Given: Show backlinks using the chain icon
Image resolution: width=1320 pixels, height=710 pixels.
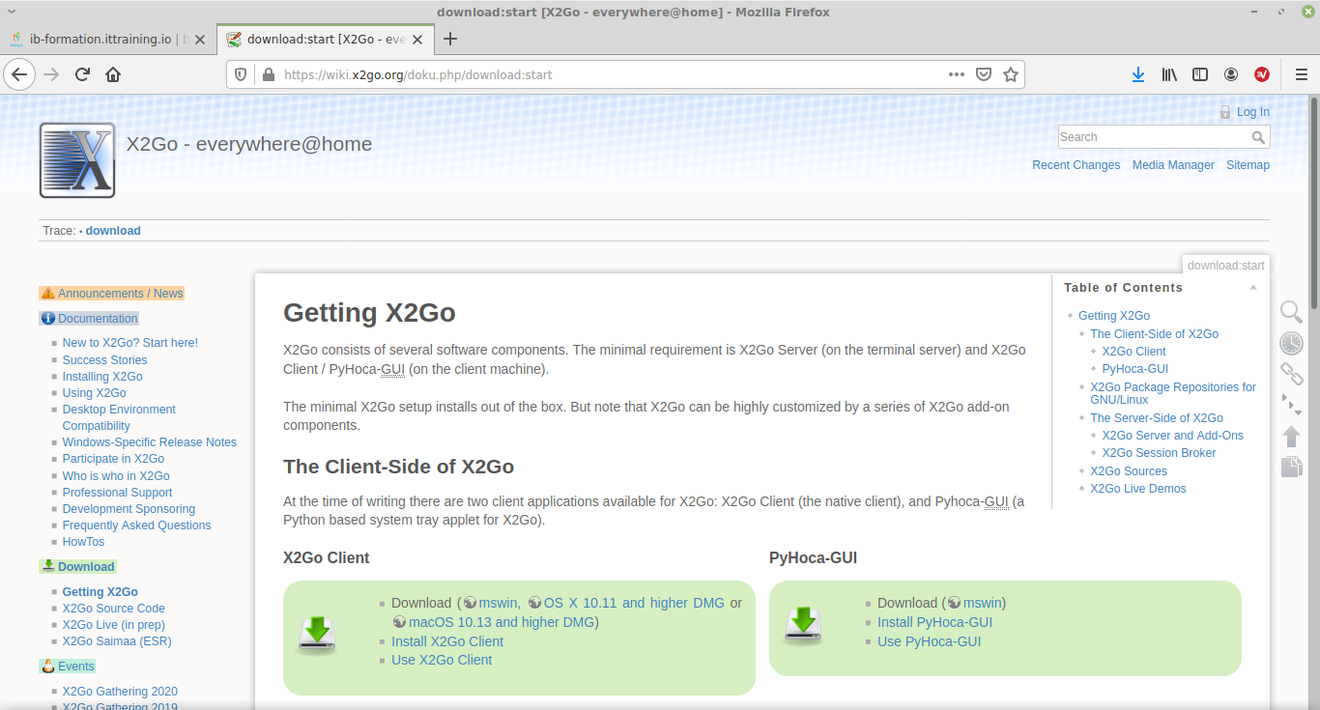Looking at the screenshot, I should (1292, 374).
